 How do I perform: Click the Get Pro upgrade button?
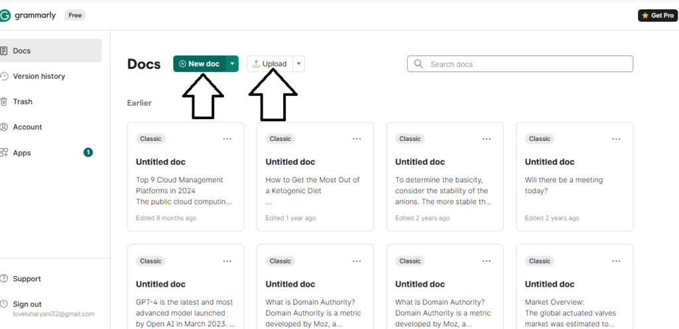tap(657, 15)
